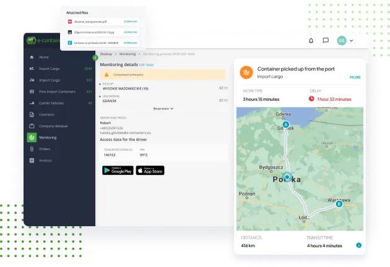Click the Carrier Vehicles count '49'
The image size is (390, 267).
(x=90, y=103)
